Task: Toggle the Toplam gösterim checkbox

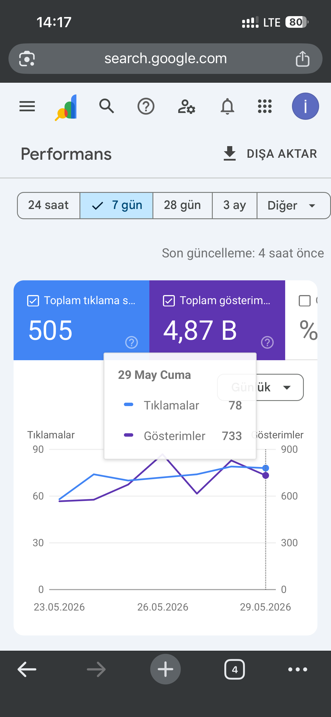Action: (x=169, y=301)
